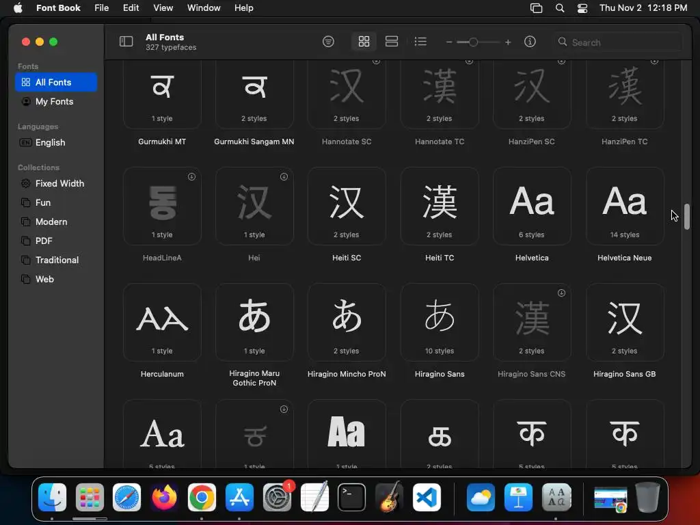Switch to samples view
Screen dimensions: 700x525
tap(392, 42)
